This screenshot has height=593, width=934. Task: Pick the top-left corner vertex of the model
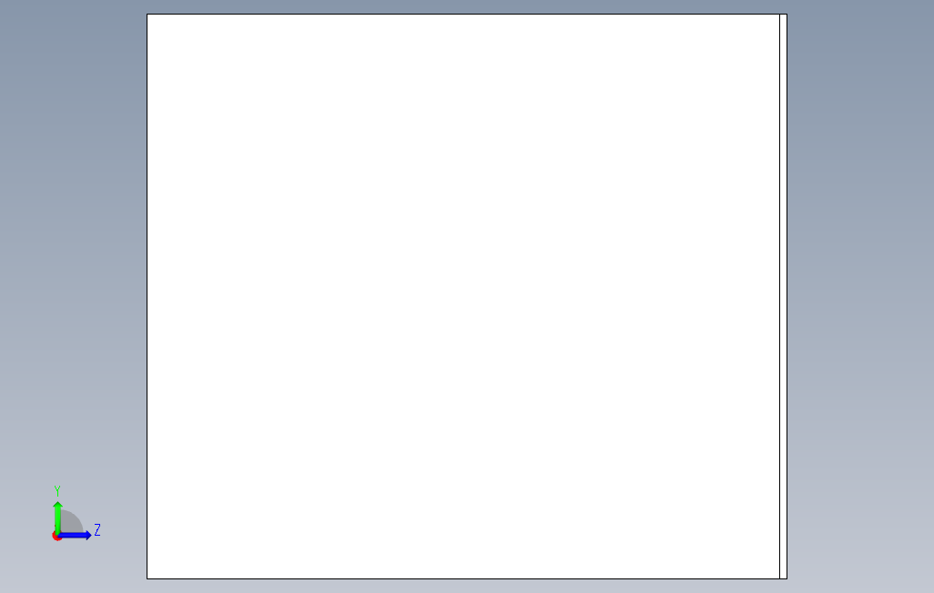tap(147, 15)
